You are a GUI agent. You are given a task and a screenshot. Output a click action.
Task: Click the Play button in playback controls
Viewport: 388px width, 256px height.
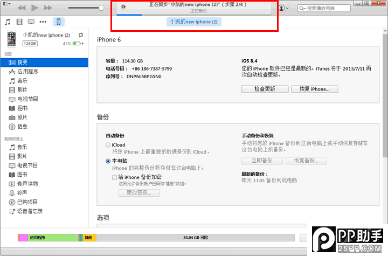35,8
